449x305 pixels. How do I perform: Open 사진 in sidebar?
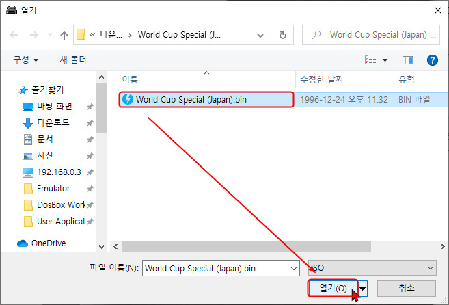(45, 155)
